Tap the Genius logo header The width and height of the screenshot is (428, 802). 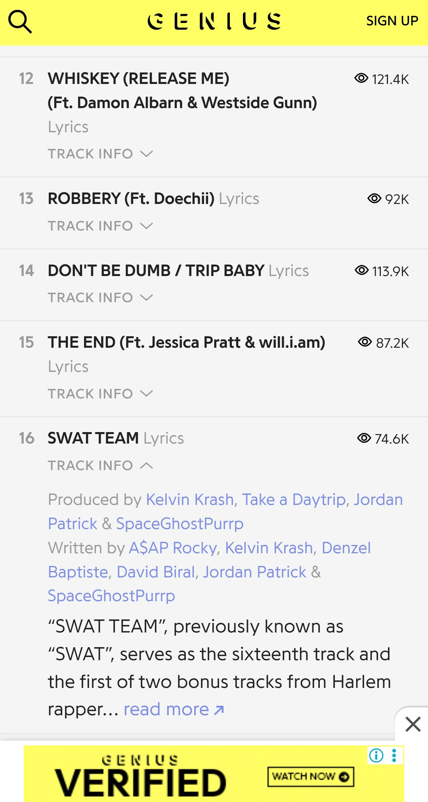214,21
